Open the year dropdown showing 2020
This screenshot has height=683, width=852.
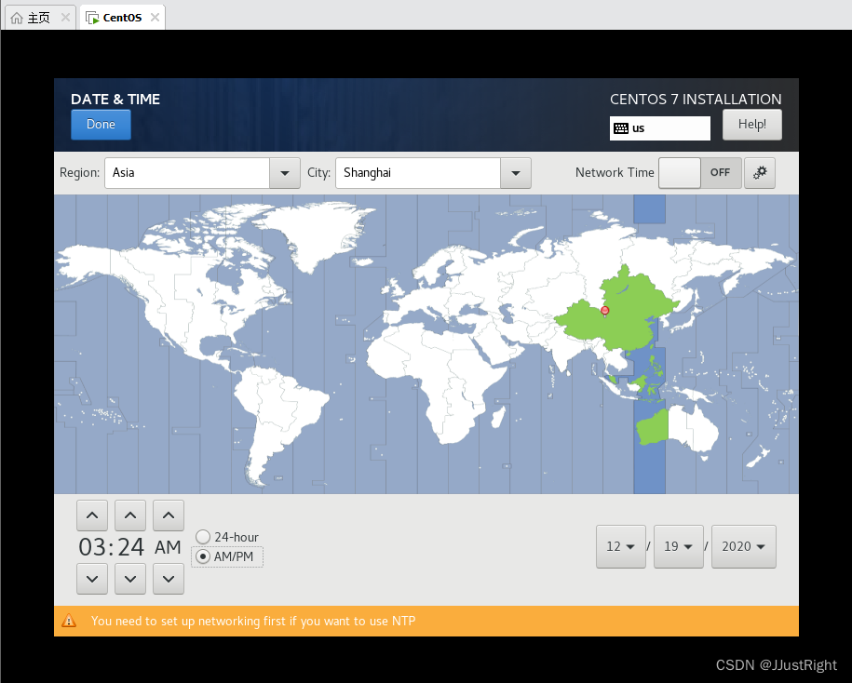click(x=744, y=547)
